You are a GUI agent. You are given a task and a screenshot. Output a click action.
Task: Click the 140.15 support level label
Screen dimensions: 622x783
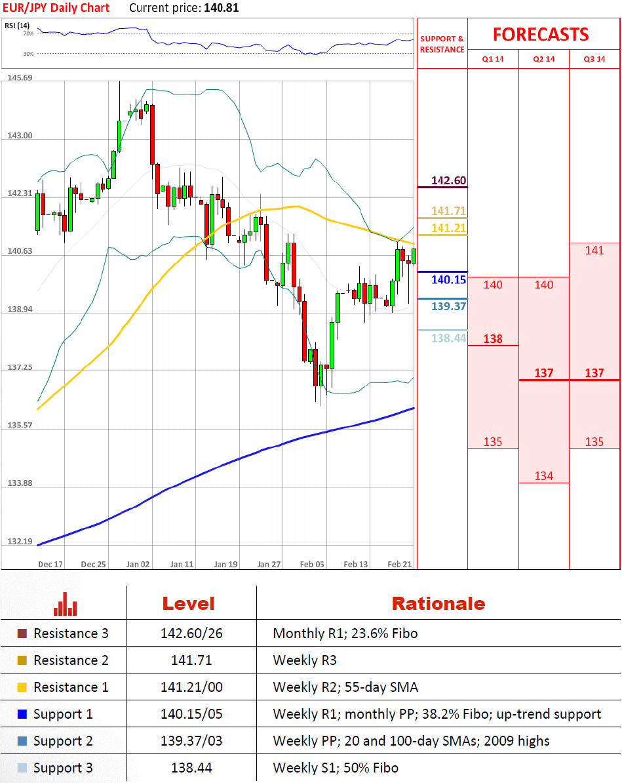click(448, 280)
